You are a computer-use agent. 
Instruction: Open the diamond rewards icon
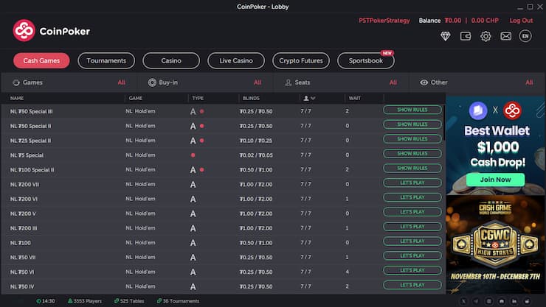446,36
